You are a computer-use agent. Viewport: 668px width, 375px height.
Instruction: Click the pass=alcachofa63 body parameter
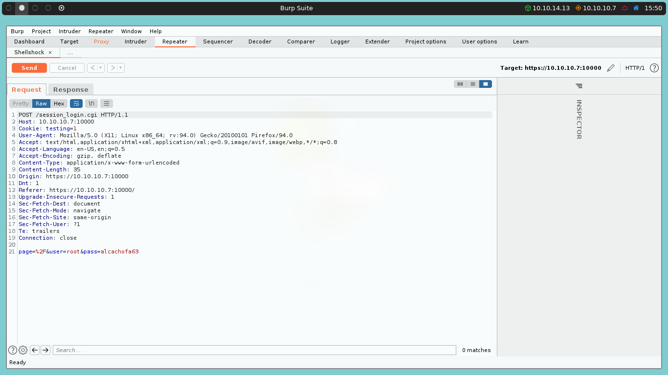[111, 251]
